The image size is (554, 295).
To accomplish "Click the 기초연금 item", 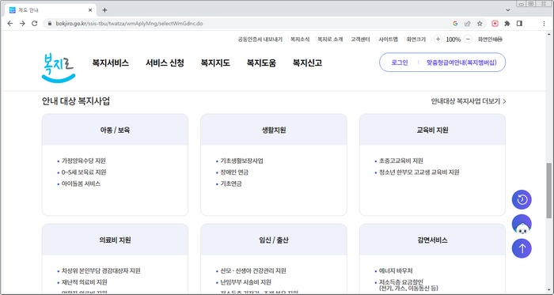I will 231,183.
